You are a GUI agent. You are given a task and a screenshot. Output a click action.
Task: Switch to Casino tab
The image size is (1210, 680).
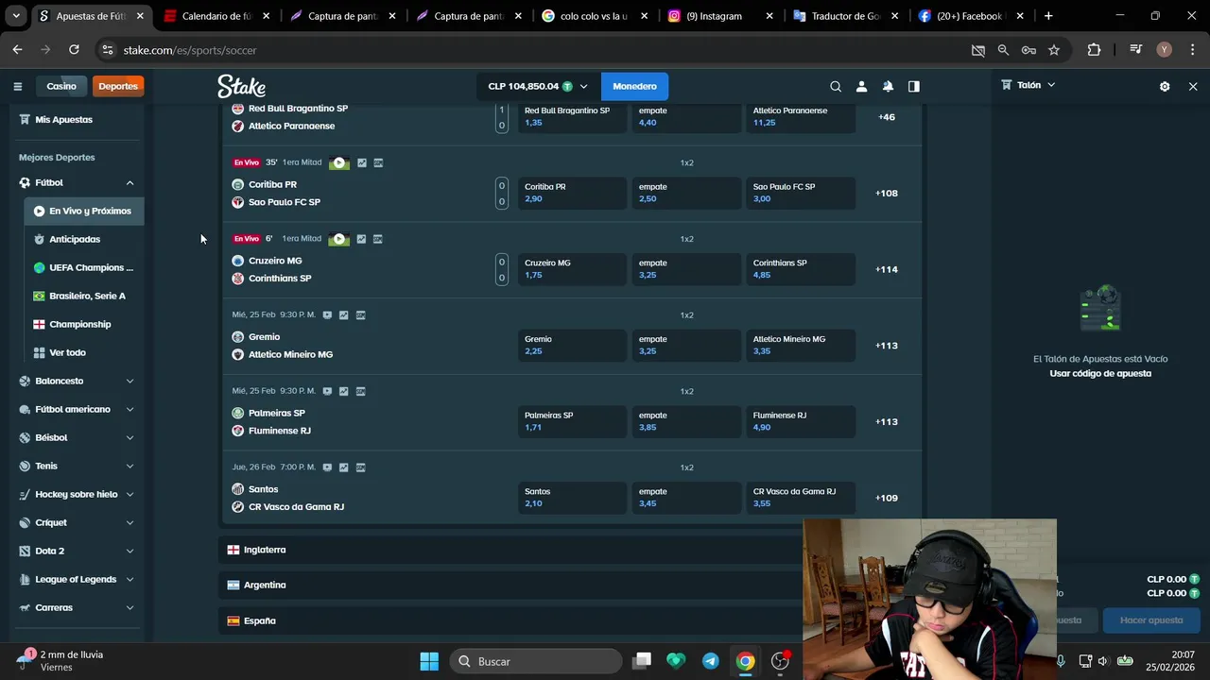61,86
